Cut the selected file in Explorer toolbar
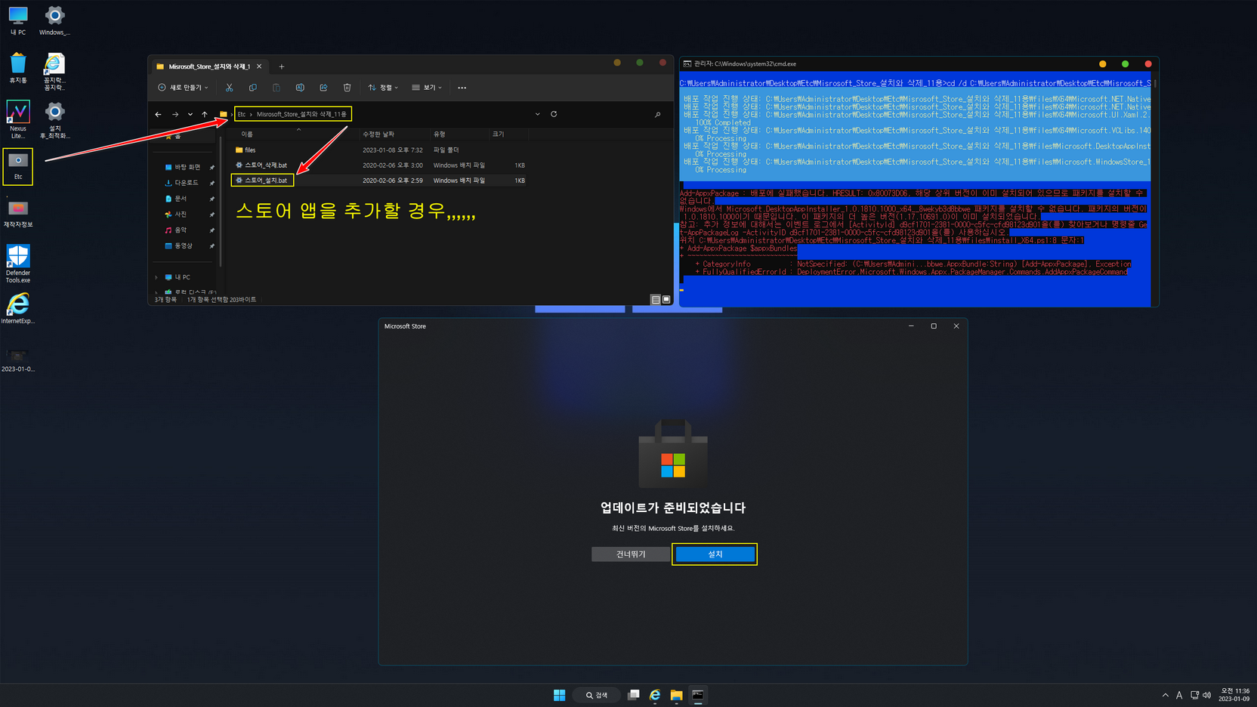 coord(229,88)
